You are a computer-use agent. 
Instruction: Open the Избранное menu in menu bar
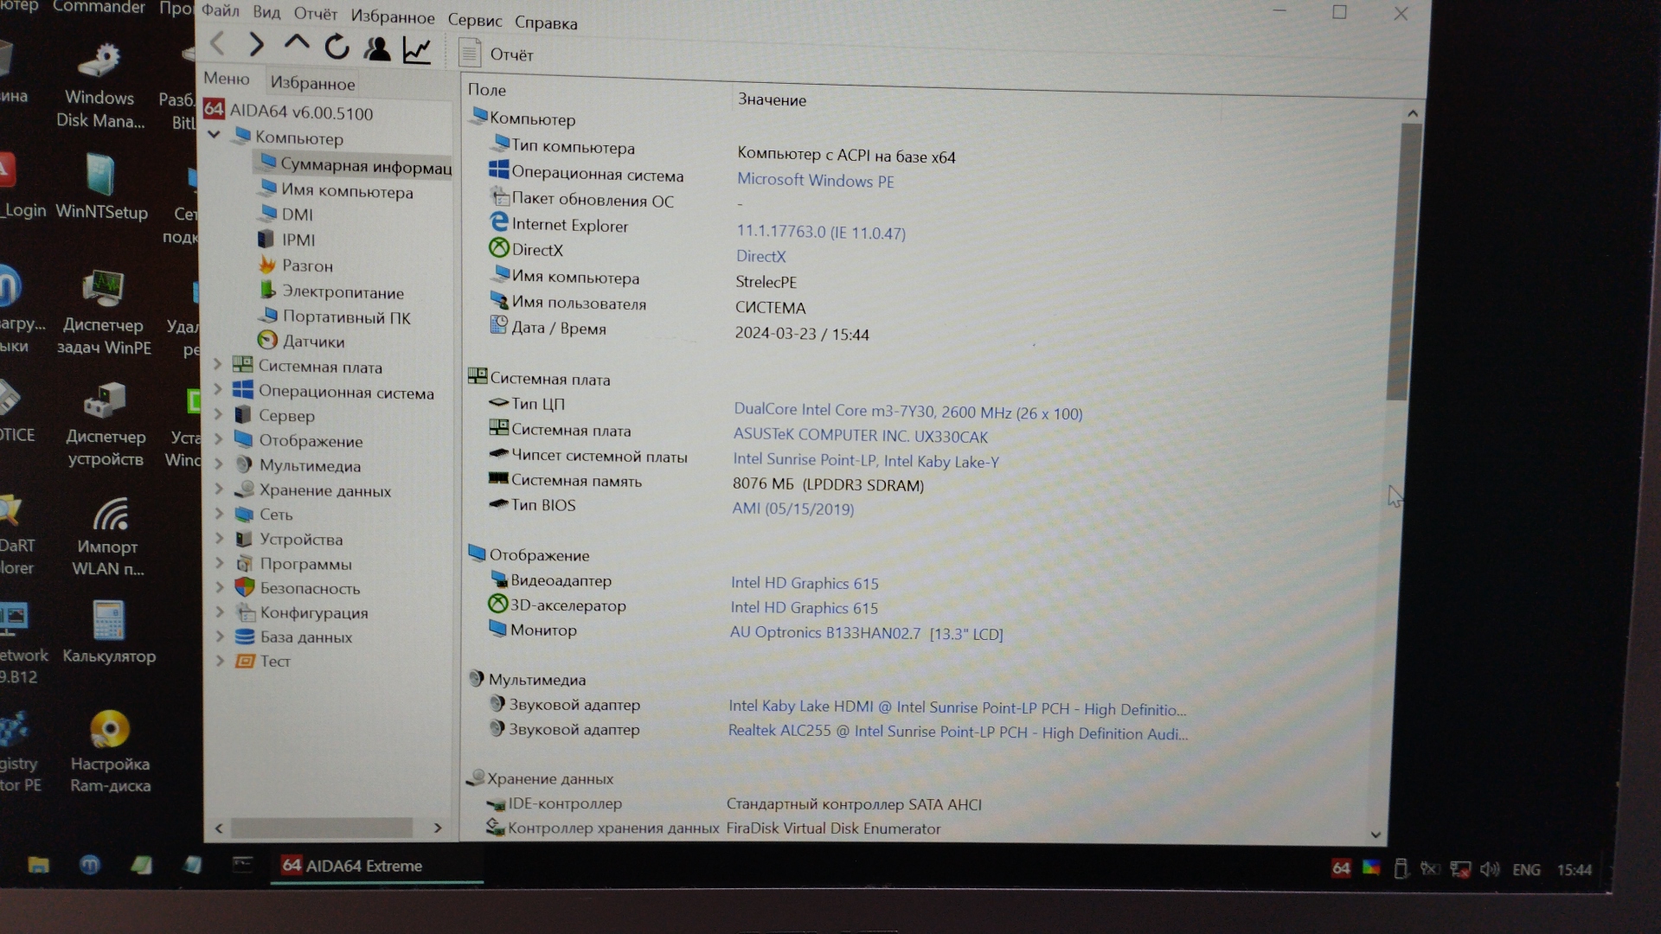point(392,16)
